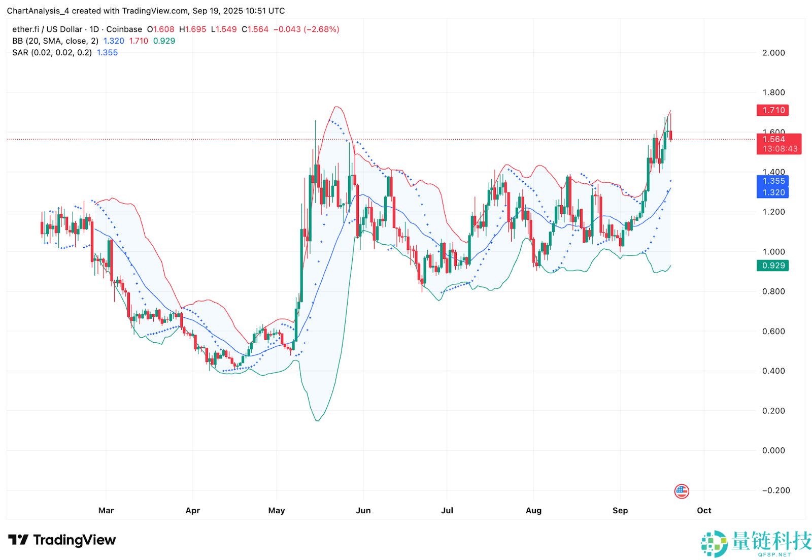
Task: Click the 2.000 level on price axis
Action: pos(773,53)
